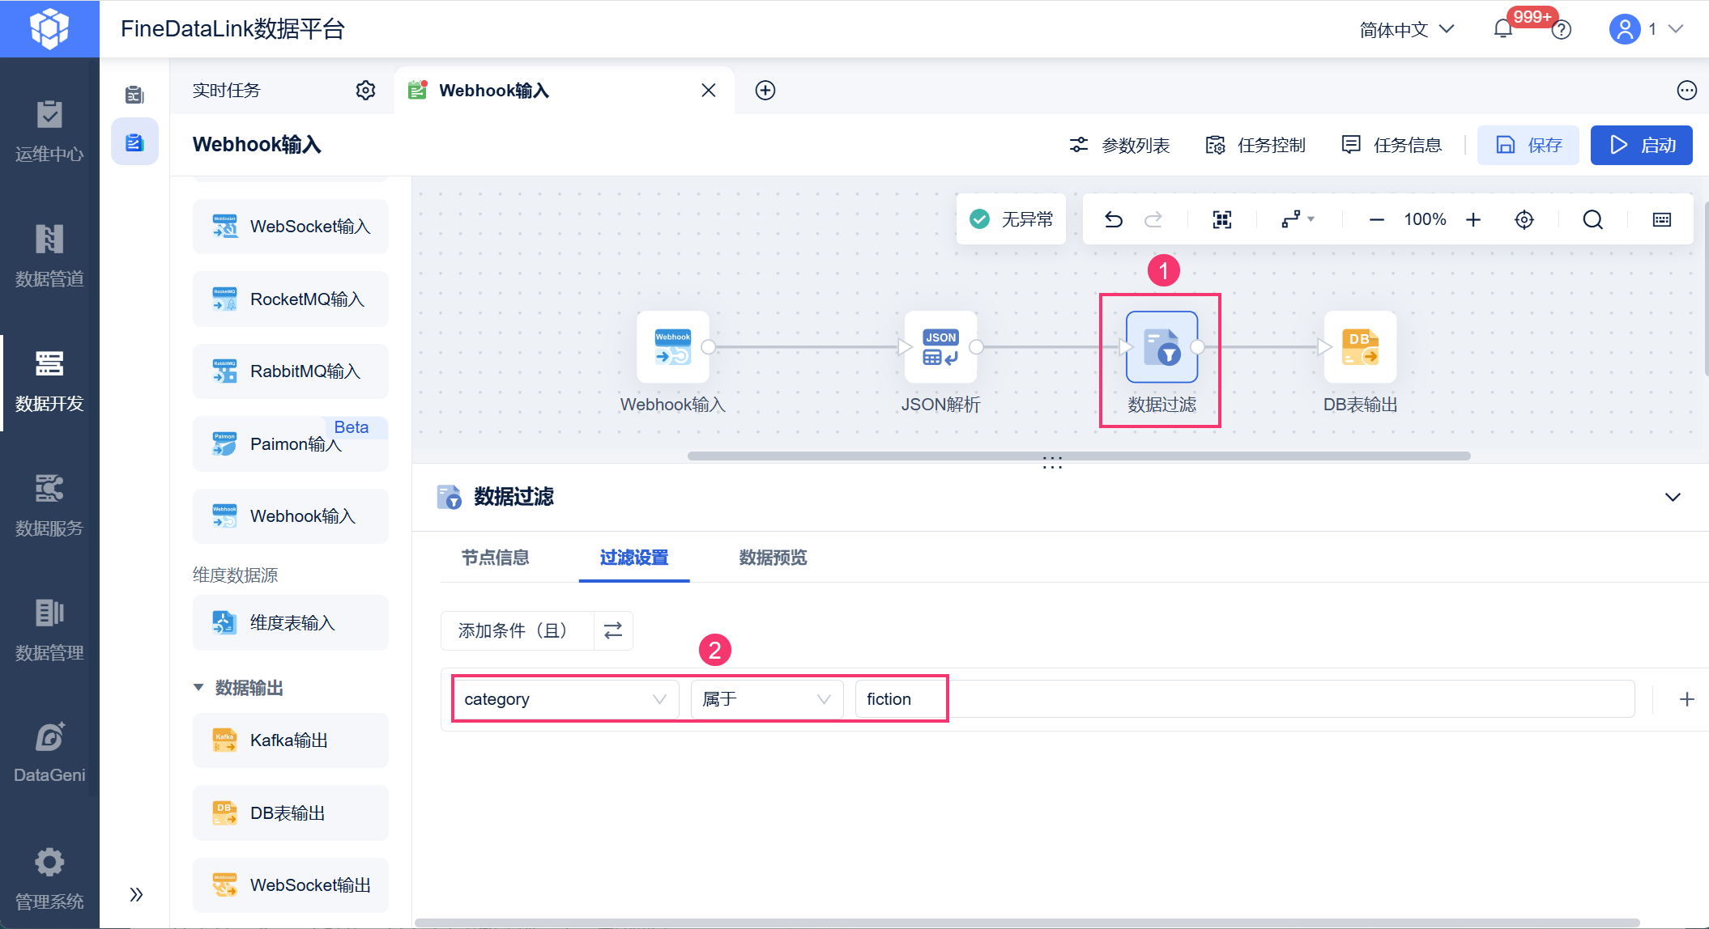Screen dimensions: 1709x929
Task: Click the keyboard shortcuts icon
Action: 1661,219
